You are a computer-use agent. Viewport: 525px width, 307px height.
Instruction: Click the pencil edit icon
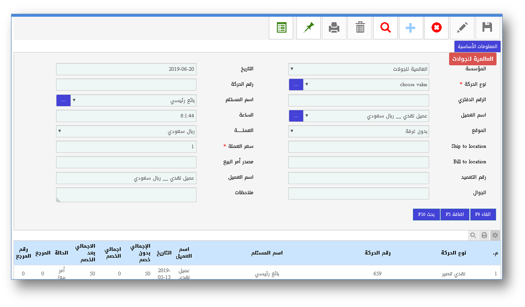pos(462,28)
